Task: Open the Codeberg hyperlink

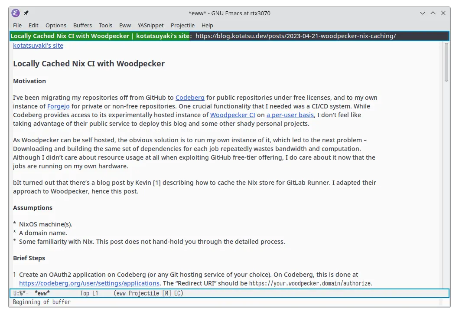Action: (x=190, y=98)
